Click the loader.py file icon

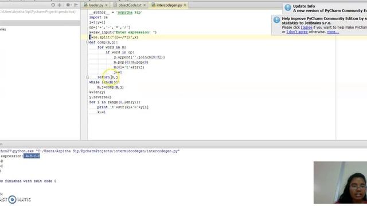[x=85, y=5]
